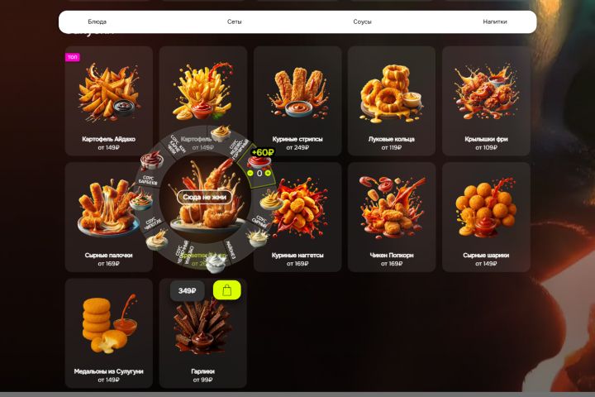
Task: Click the 349₽ price badge
Action: [x=187, y=290]
